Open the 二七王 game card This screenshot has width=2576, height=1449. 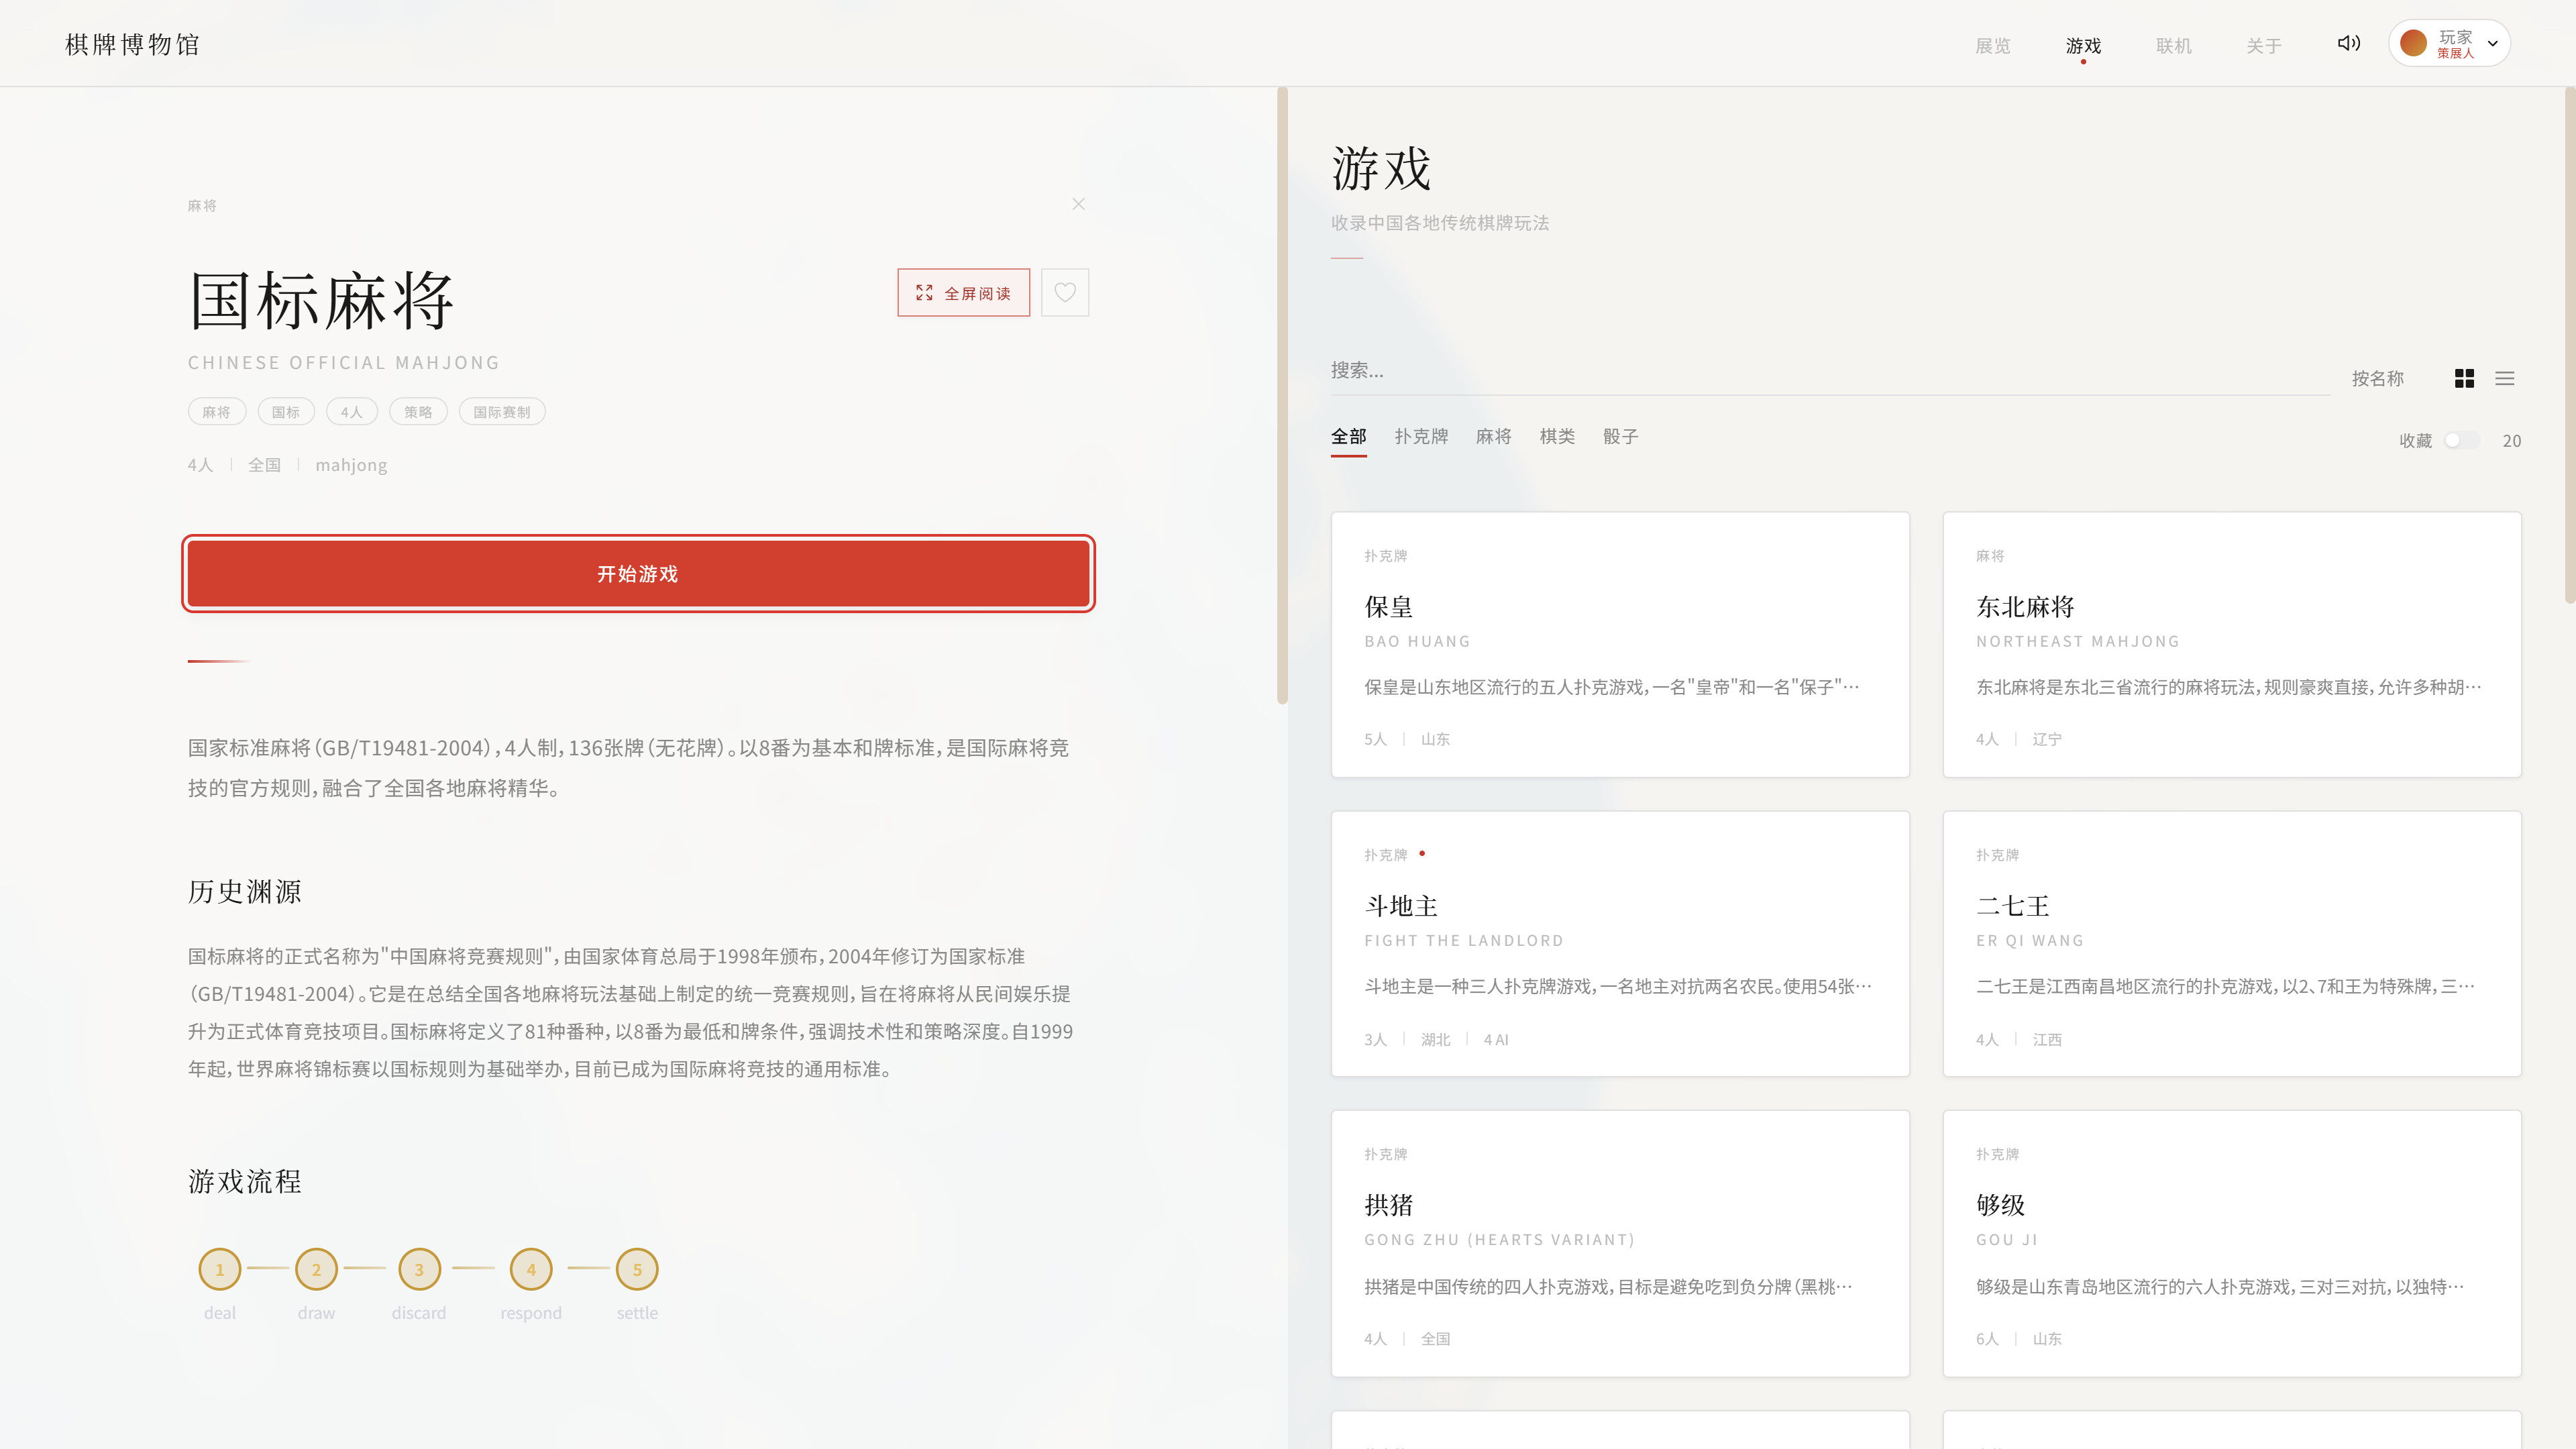point(2232,943)
